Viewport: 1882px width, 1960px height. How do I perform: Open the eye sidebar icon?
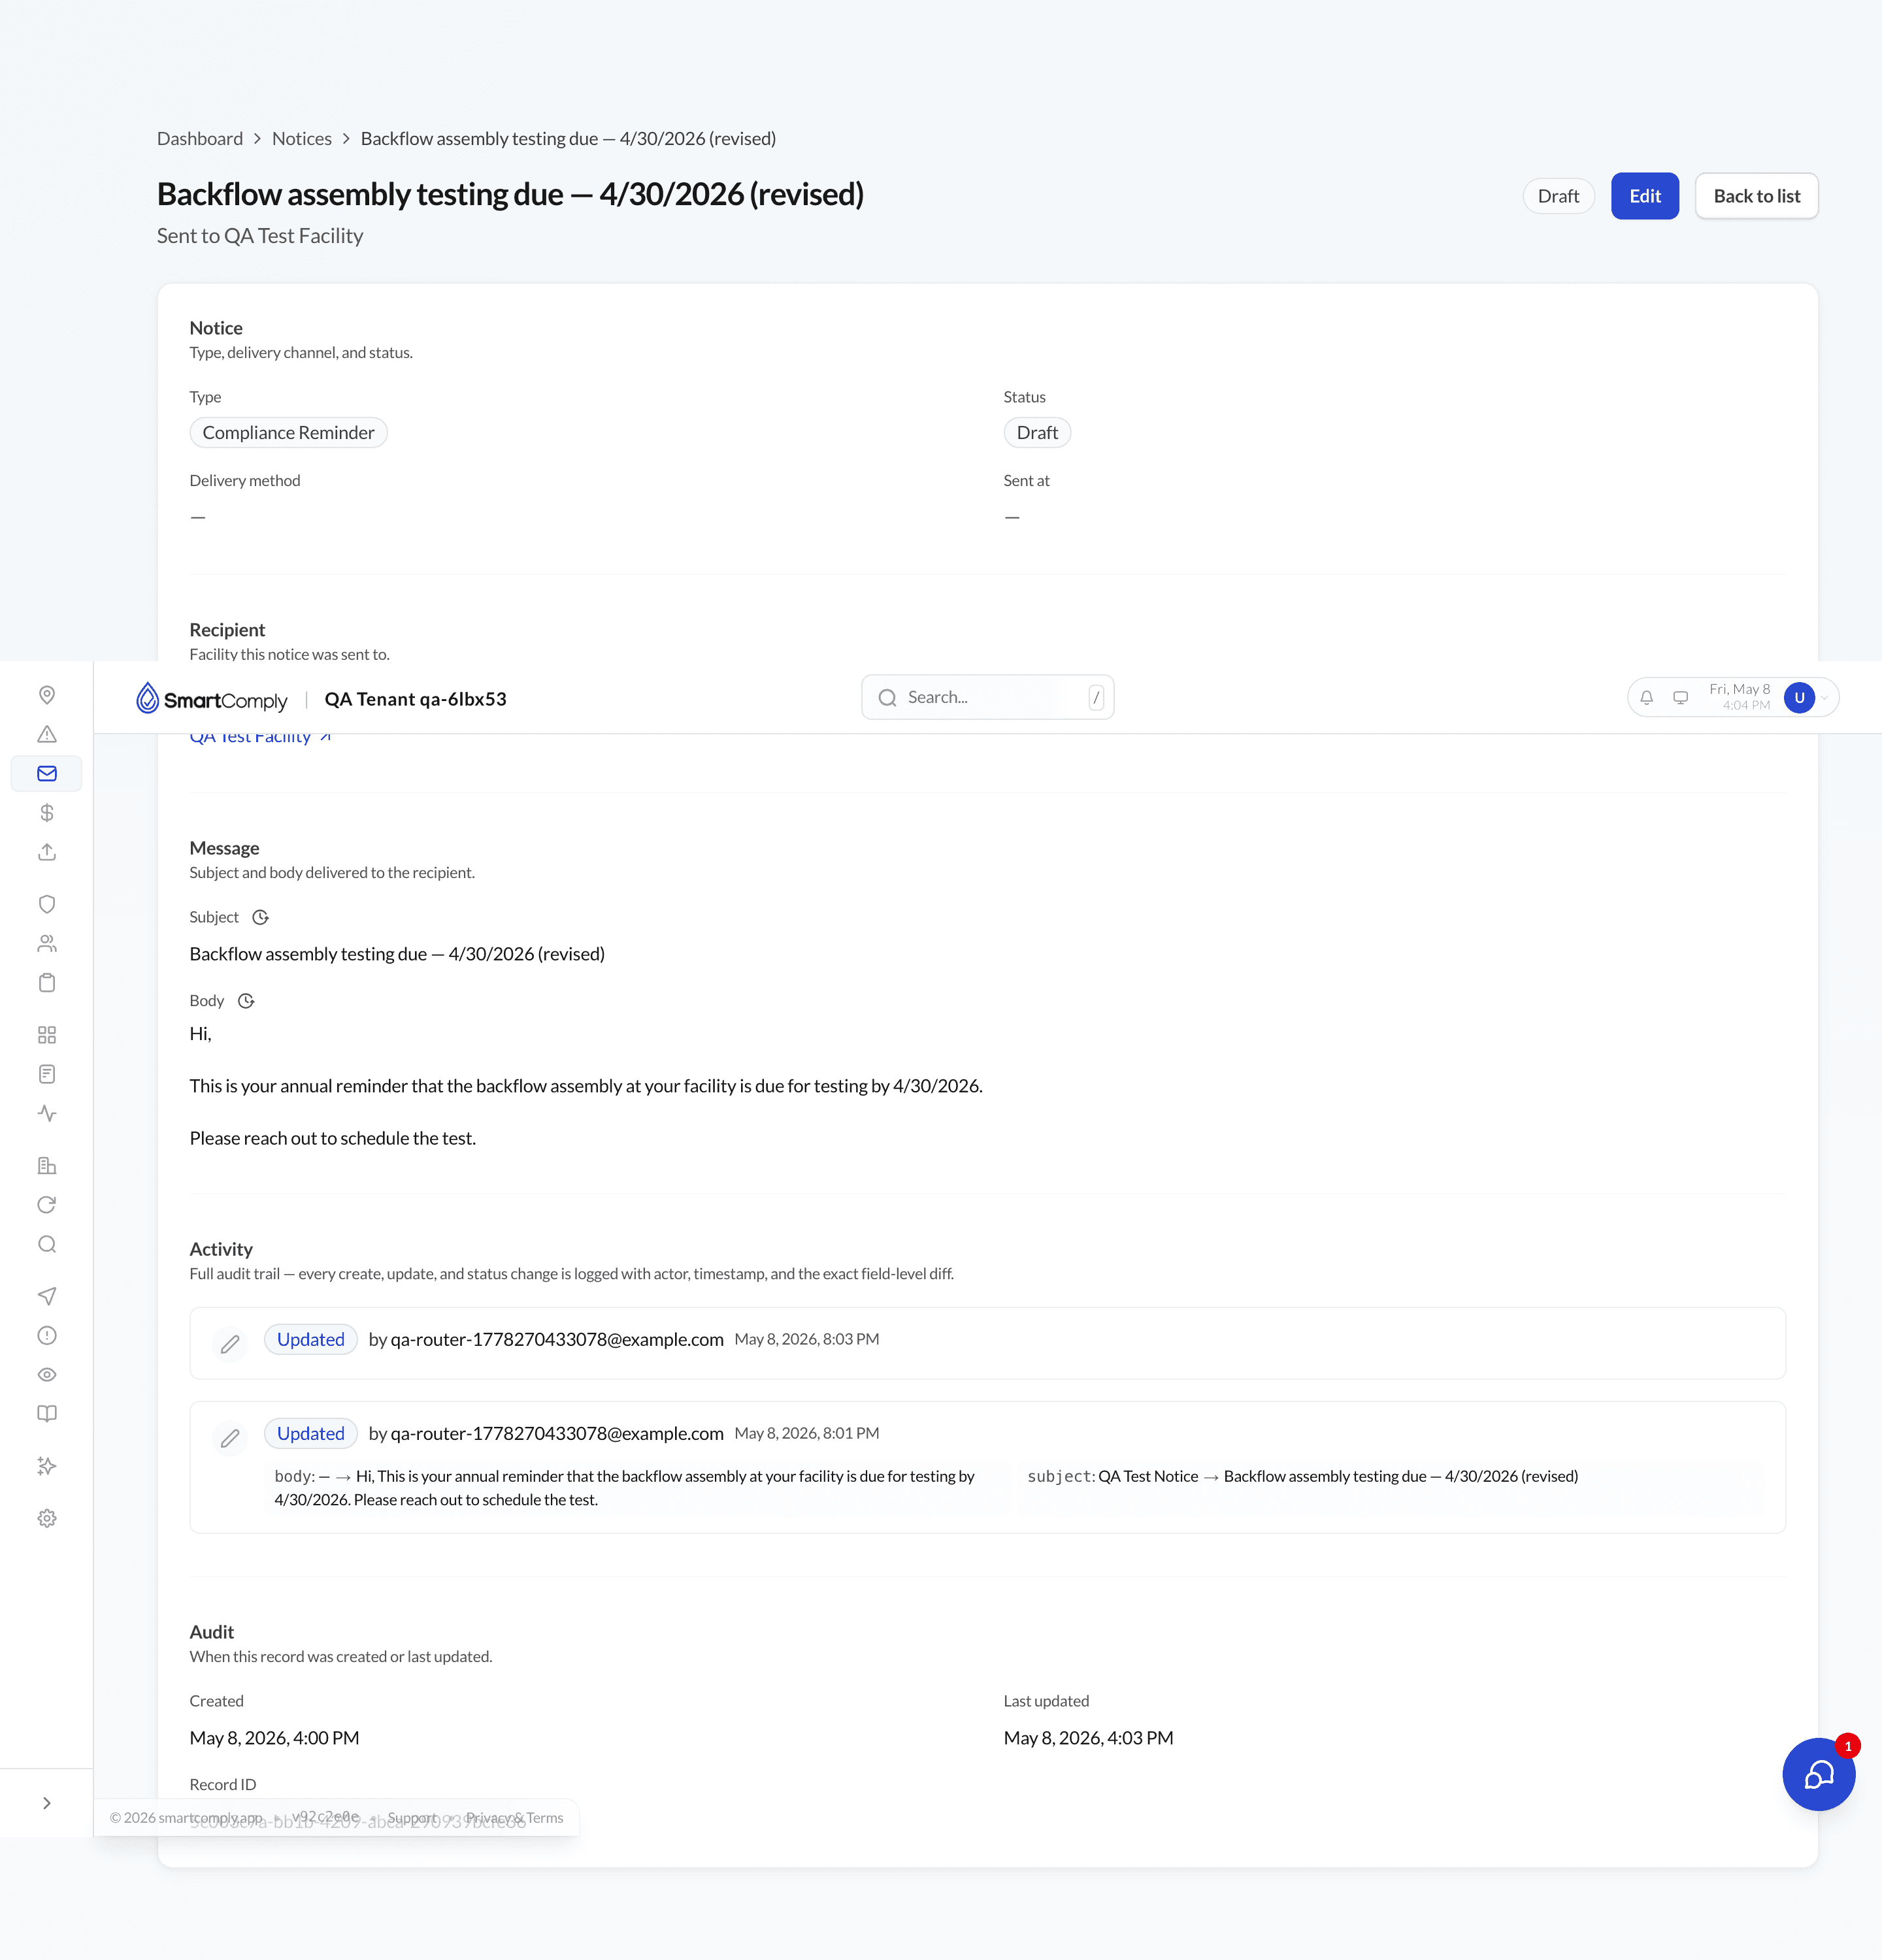click(x=47, y=1375)
